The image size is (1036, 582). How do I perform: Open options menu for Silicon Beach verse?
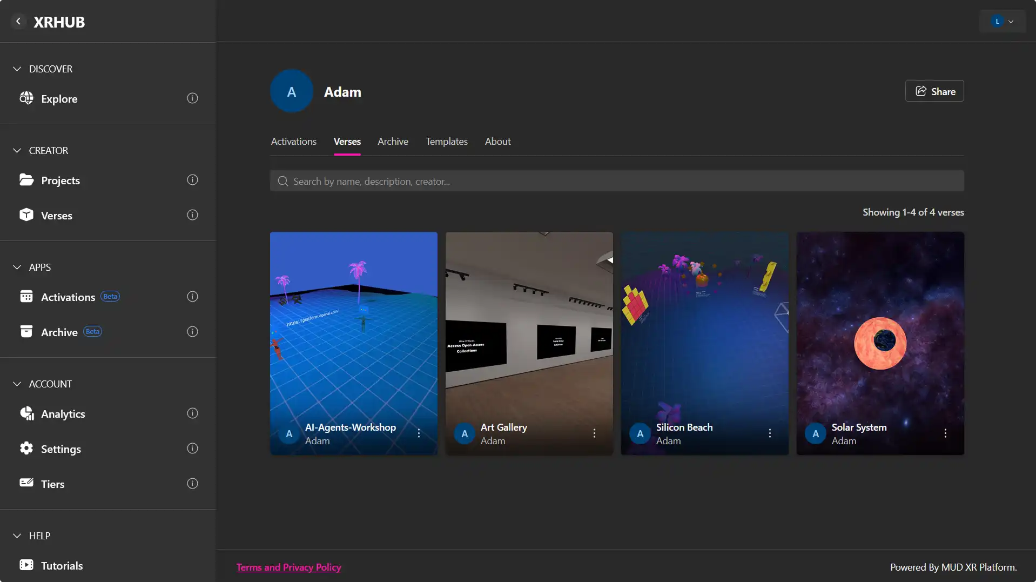click(x=770, y=433)
